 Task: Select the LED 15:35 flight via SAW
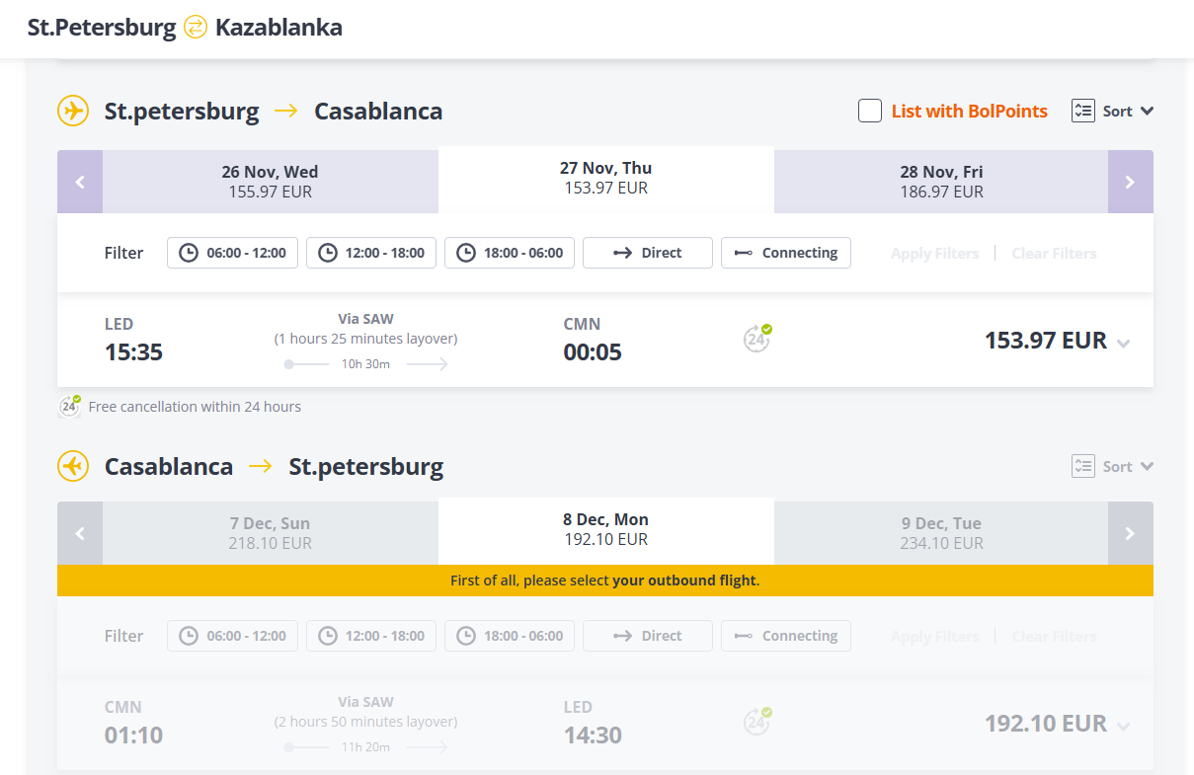point(605,340)
